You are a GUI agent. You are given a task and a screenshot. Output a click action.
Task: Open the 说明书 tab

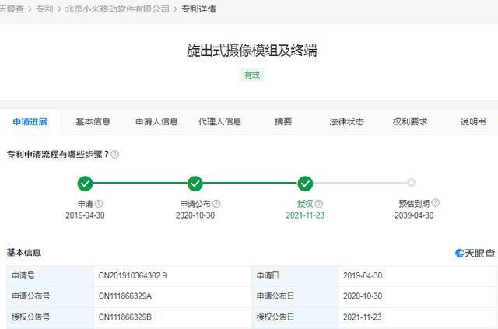pos(473,122)
